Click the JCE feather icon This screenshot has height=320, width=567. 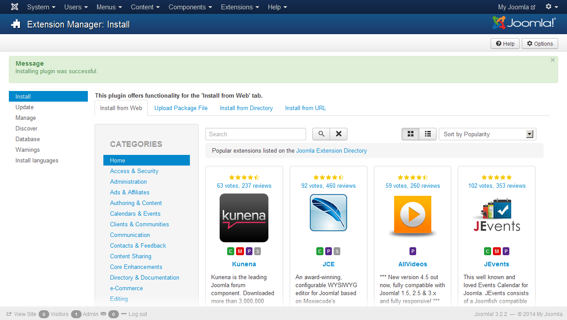pos(328,213)
